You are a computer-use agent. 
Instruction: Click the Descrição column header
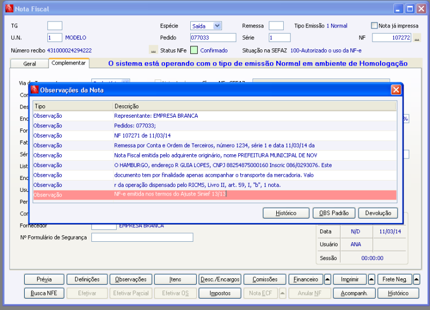click(x=254, y=106)
